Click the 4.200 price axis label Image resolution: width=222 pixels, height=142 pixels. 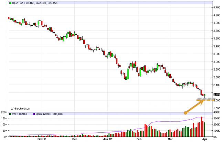[x=217, y=15]
